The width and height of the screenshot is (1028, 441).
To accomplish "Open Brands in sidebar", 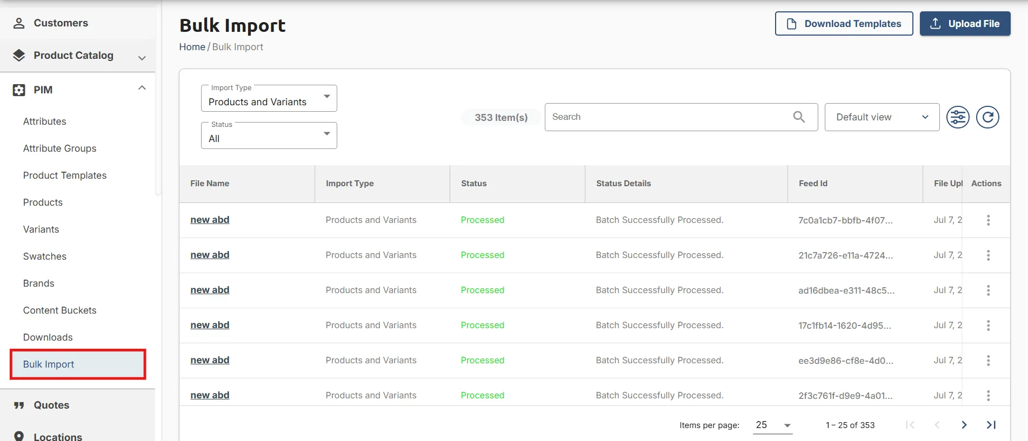I will tap(39, 283).
